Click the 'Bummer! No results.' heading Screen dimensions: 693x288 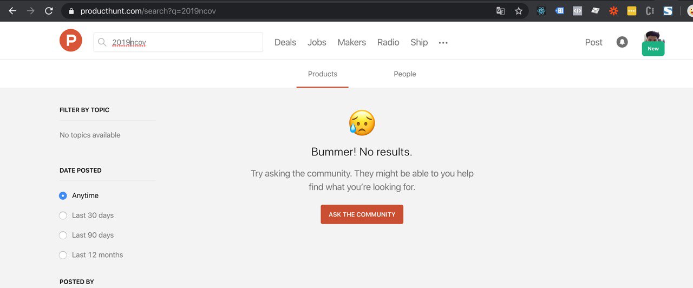coord(362,152)
